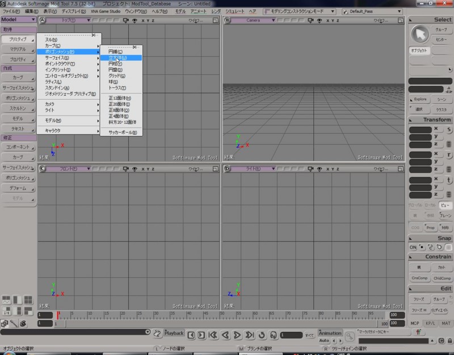Open the construction mode dropdown in menu bar
This screenshot has height=355, width=454.
pyautogui.click(x=300, y=11)
